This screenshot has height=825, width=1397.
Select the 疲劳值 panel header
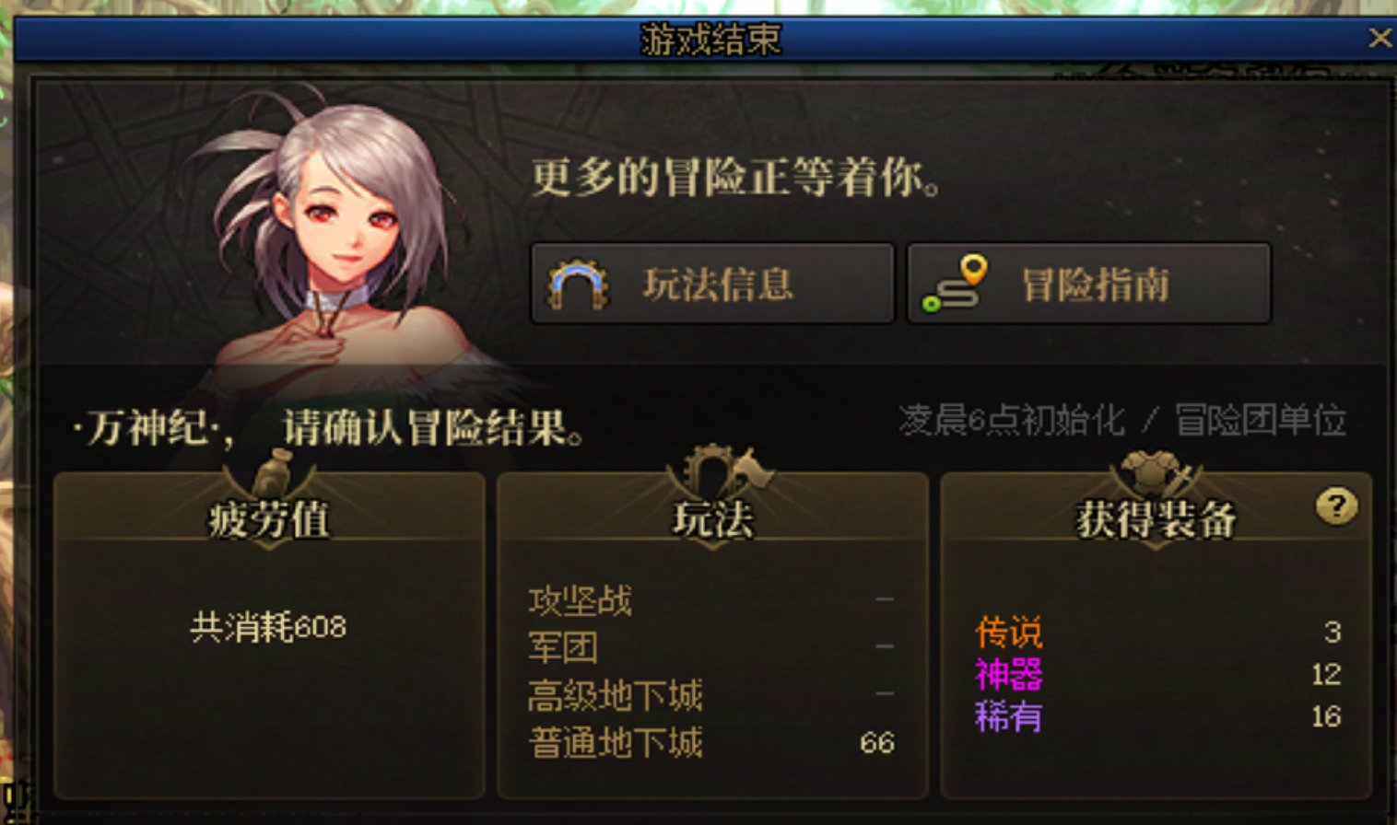(x=269, y=519)
